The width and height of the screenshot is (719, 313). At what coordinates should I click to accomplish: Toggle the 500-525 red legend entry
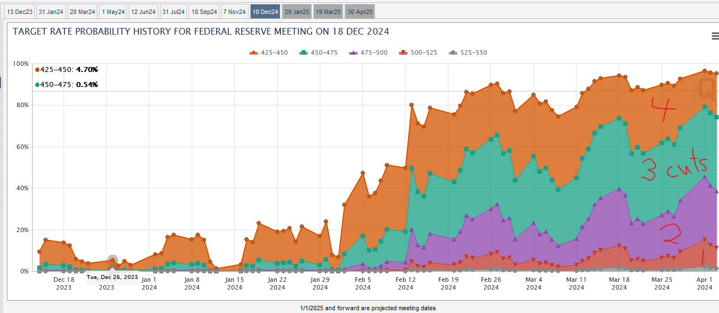pos(418,52)
